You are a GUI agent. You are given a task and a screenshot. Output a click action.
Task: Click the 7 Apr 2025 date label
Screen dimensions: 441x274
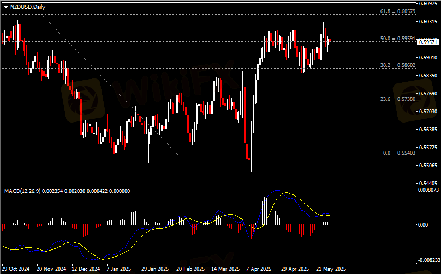259,269
